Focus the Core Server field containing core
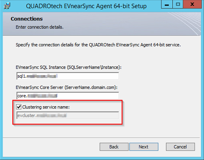This screenshot has height=160, width=204. coord(68,96)
